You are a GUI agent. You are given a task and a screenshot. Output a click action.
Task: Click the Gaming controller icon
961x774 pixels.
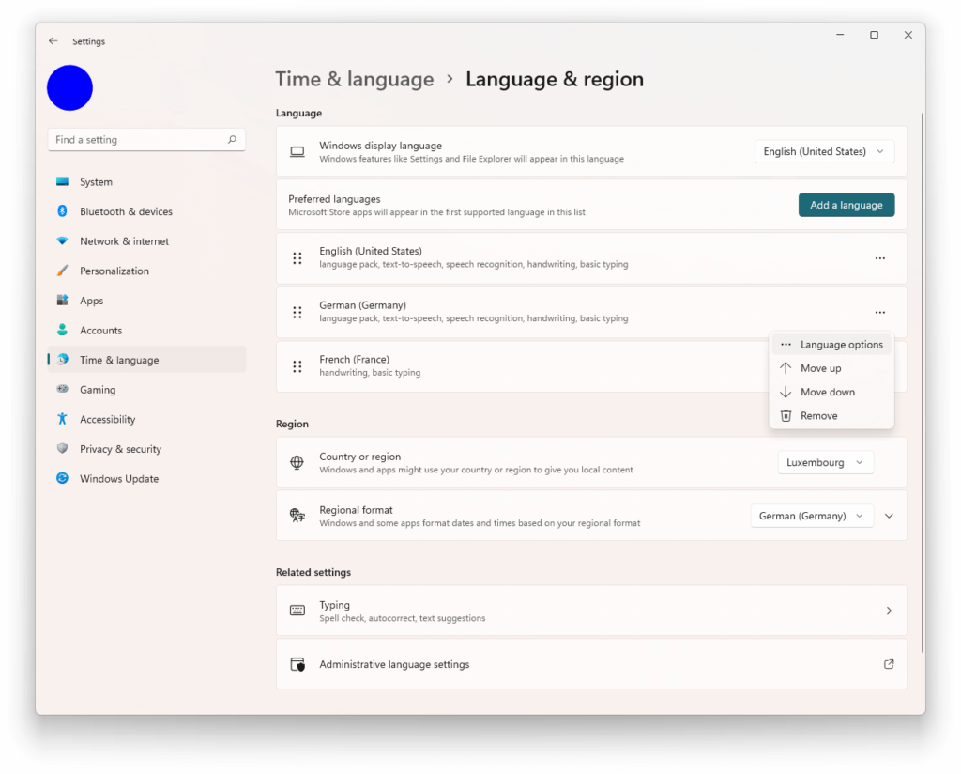(63, 389)
